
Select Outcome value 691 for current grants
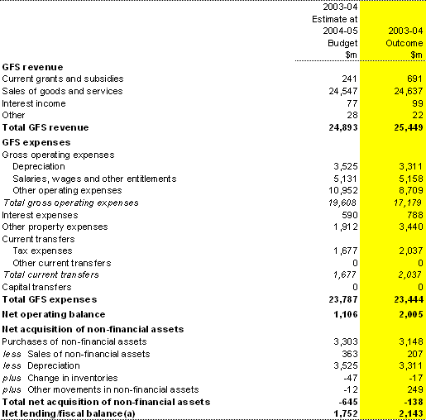pos(414,79)
